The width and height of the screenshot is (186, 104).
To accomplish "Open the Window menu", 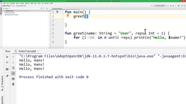I will click(x=47, y=3).
